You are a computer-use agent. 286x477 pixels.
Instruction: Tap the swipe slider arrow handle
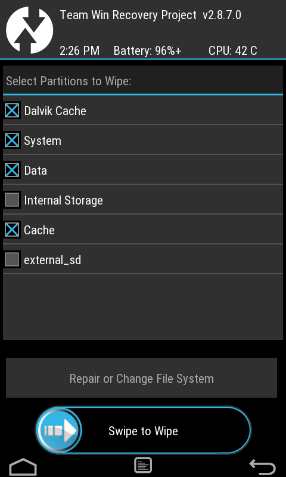pos(58,430)
